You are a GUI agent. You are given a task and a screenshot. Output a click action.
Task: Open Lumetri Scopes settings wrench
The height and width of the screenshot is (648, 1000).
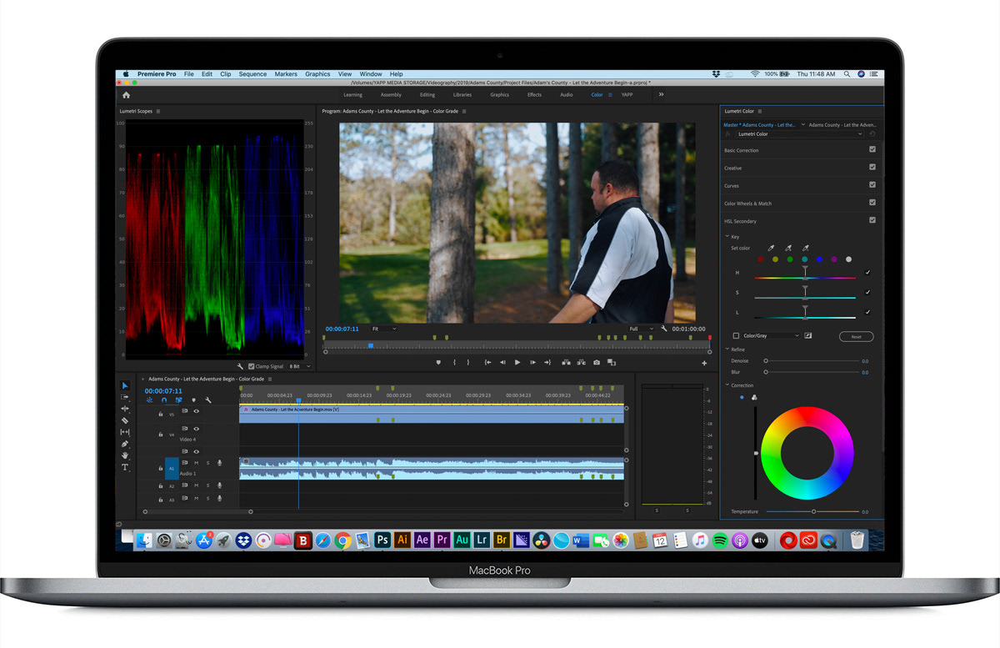pyautogui.click(x=240, y=366)
